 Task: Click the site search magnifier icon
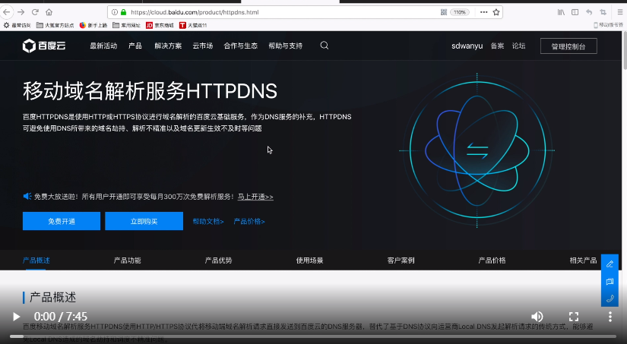[325, 46]
